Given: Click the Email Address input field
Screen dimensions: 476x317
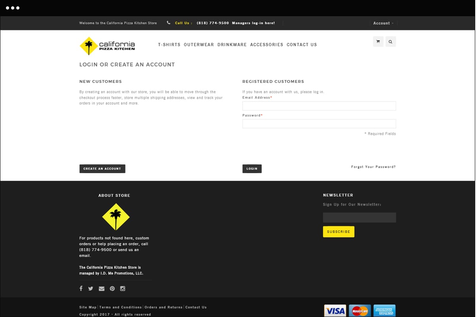Looking at the screenshot, I should click(319, 106).
